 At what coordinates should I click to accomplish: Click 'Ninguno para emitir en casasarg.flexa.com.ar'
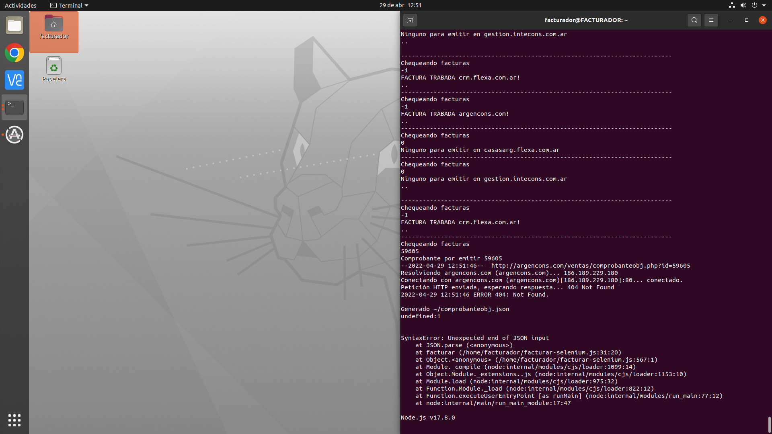coord(480,150)
